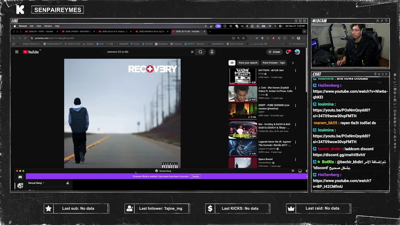Open J. Cole She Knows thumbnail
This screenshot has height=225, width=400.
(243, 94)
